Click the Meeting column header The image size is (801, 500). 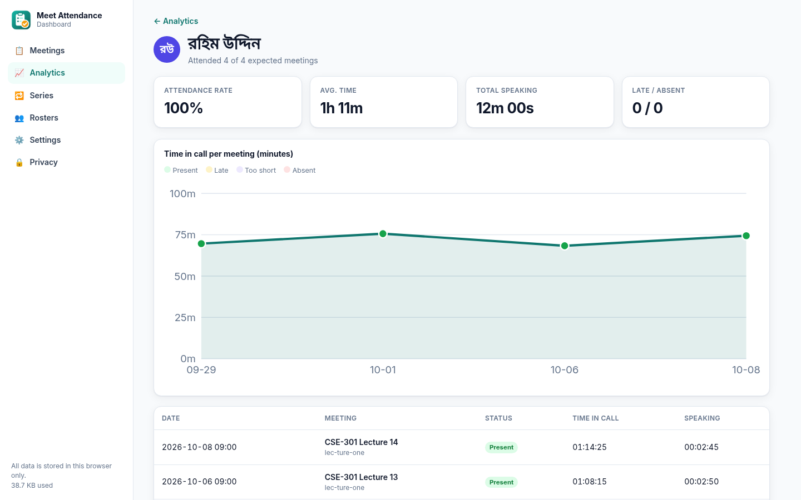340,418
